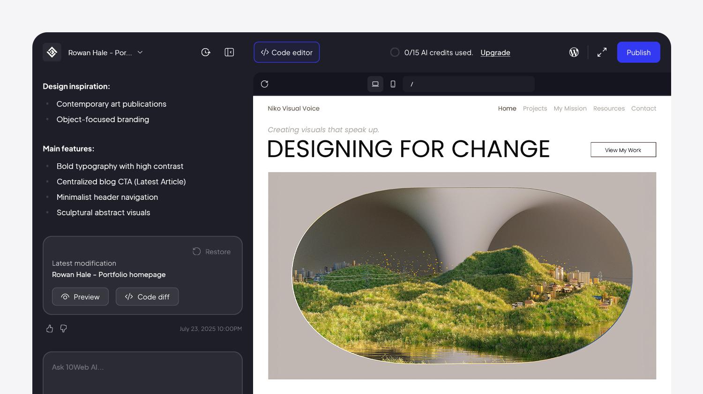Reload the site preview

[x=265, y=84]
